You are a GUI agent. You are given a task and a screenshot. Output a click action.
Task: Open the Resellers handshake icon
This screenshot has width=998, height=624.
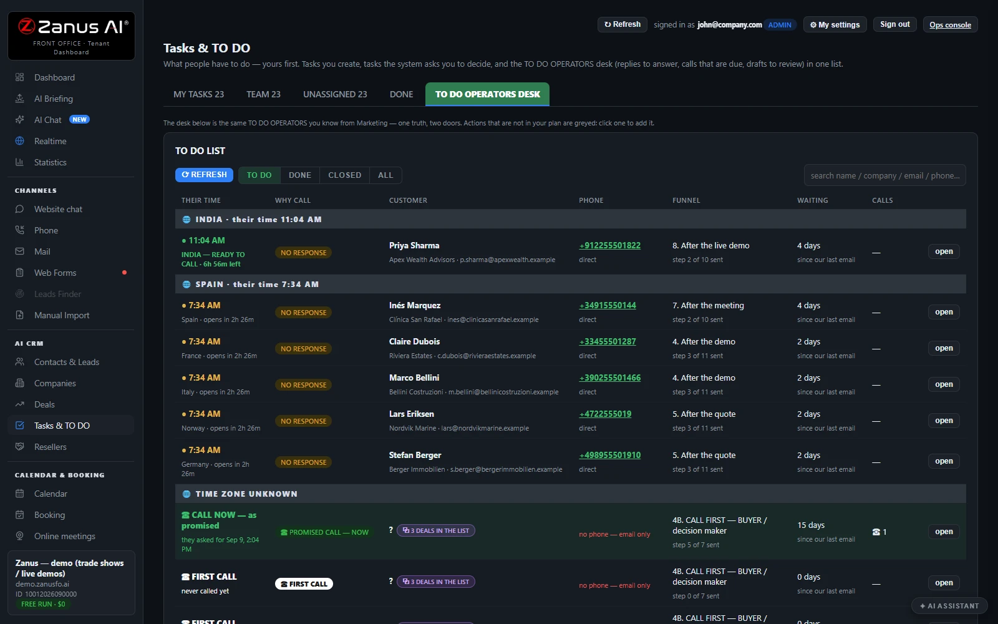[x=19, y=447]
